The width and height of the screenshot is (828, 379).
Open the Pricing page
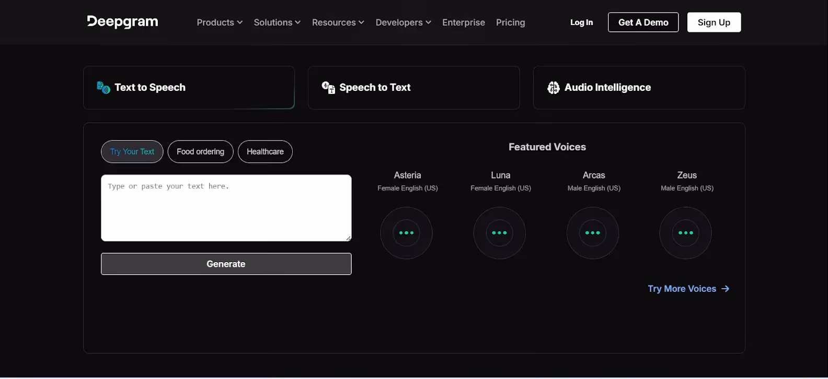click(511, 22)
